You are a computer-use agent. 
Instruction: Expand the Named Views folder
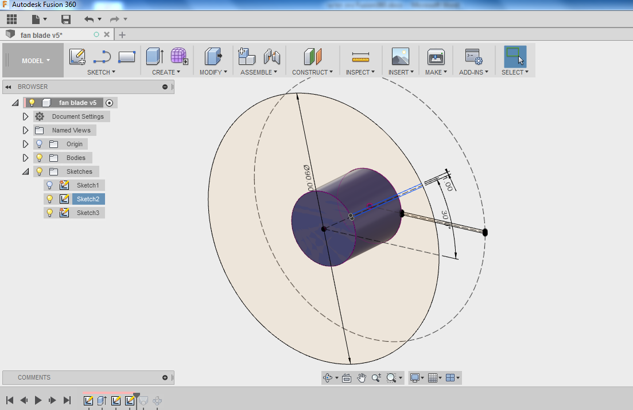click(25, 130)
